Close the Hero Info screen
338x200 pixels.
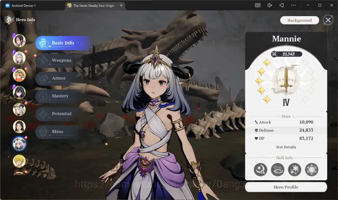pyautogui.click(x=328, y=20)
